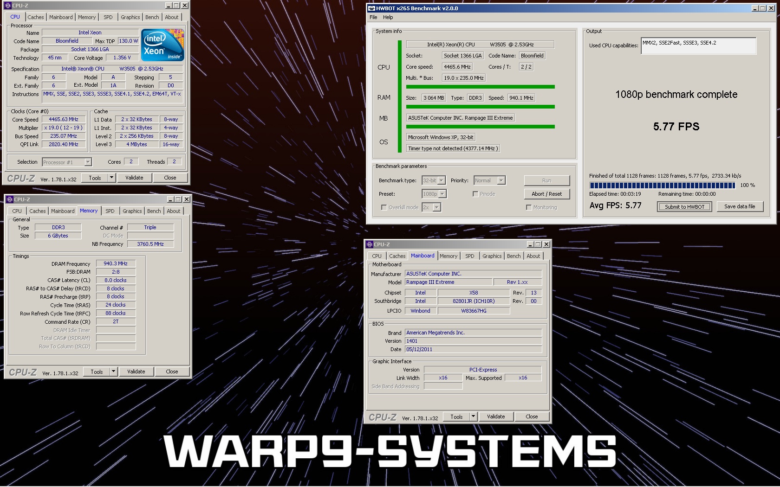Image resolution: width=780 pixels, height=487 pixels.
Task: Toggle the Pmode checkbox
Action: click(475, 194)
